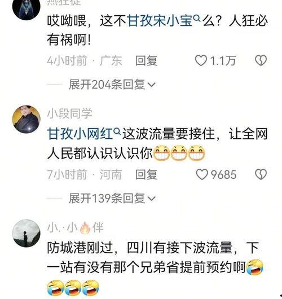Tap the search magnifier after 甘孜小网红
282x299 pixels.
coord(117,131)
